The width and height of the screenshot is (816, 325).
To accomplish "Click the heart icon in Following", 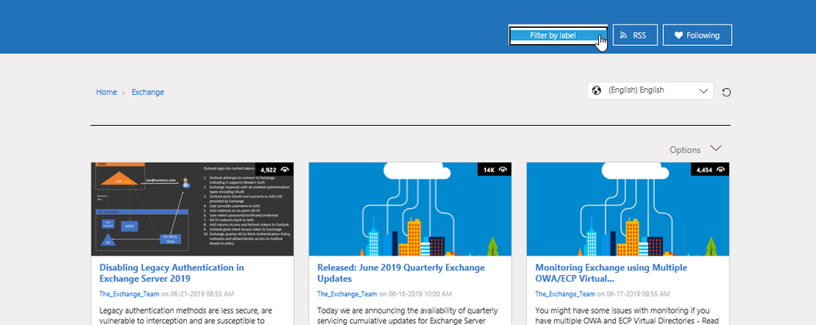I will pyautogui.click(x=678, y=35).
